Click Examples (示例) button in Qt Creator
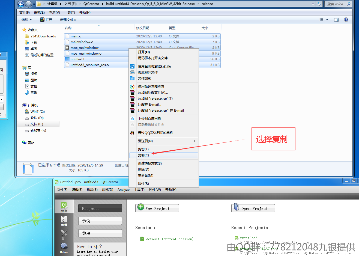This screenshot has height=256, width=359. click(100, 221)
